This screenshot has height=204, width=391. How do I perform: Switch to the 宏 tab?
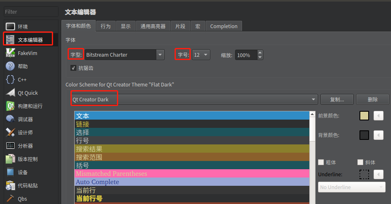pos(198,26)
